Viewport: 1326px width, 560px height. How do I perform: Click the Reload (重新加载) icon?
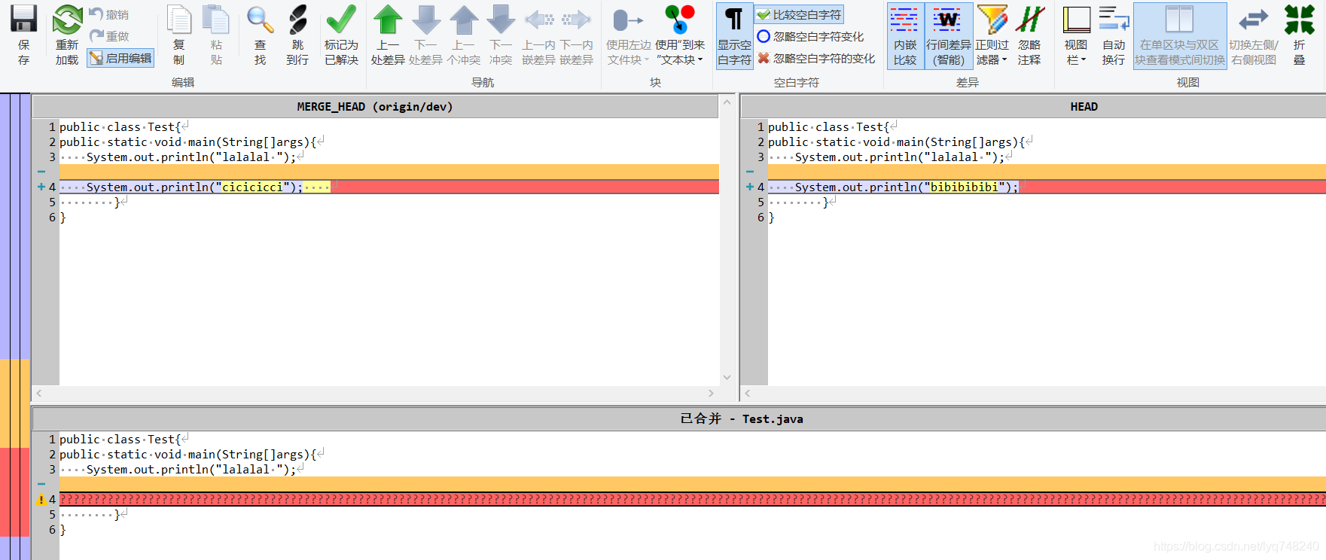point(67,20)
